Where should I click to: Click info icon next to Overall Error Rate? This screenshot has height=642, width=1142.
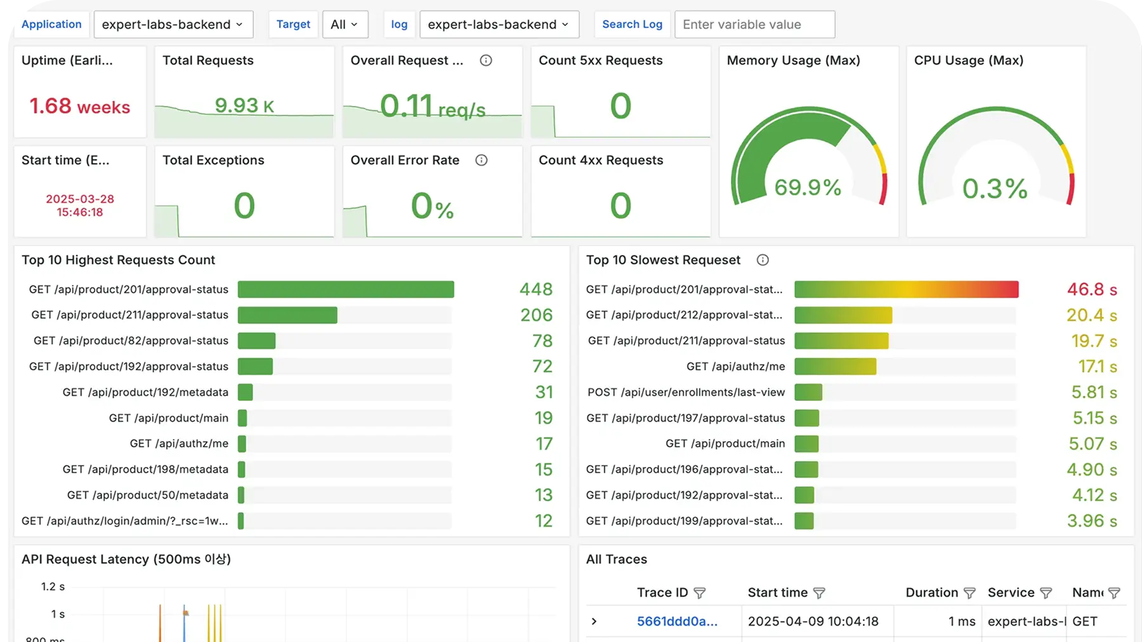coord(482,160)
